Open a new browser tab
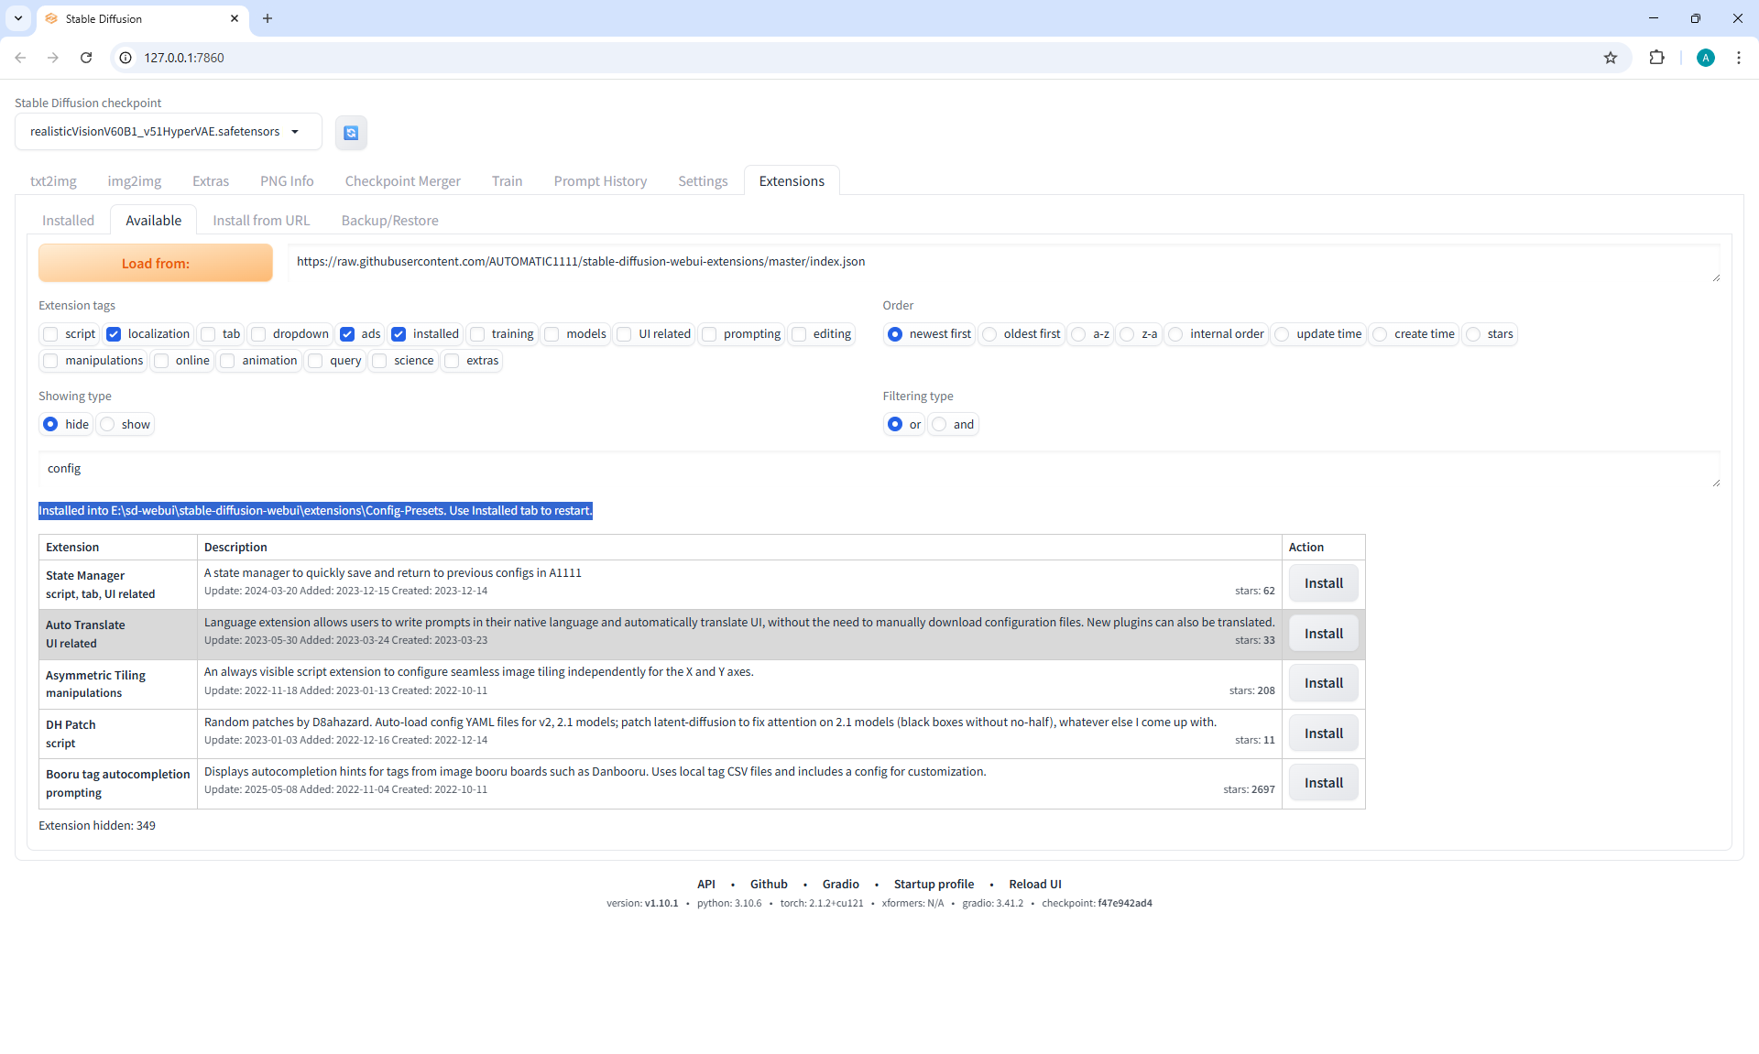1759x1054 pixels. 268,18
